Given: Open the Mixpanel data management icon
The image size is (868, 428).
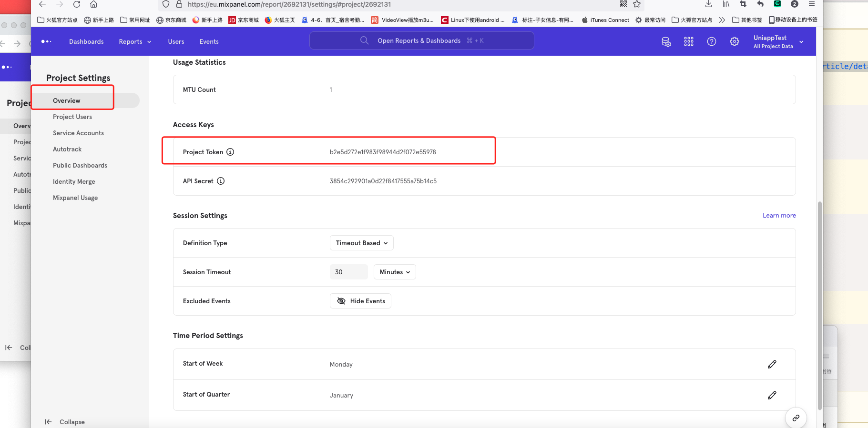Looking at the screenshot, I should (666, 42).
